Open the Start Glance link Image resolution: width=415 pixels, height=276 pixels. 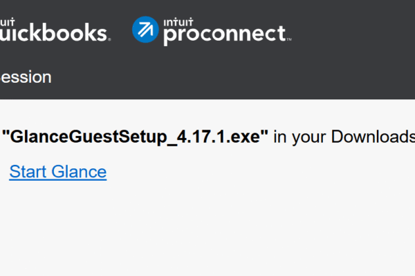tap(58, 172)
